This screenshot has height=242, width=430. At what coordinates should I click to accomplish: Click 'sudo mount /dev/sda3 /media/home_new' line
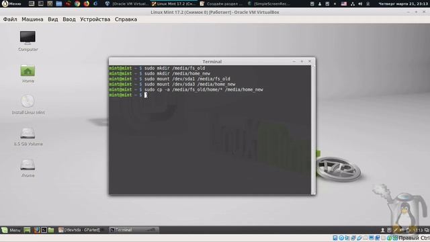[189, 84]
